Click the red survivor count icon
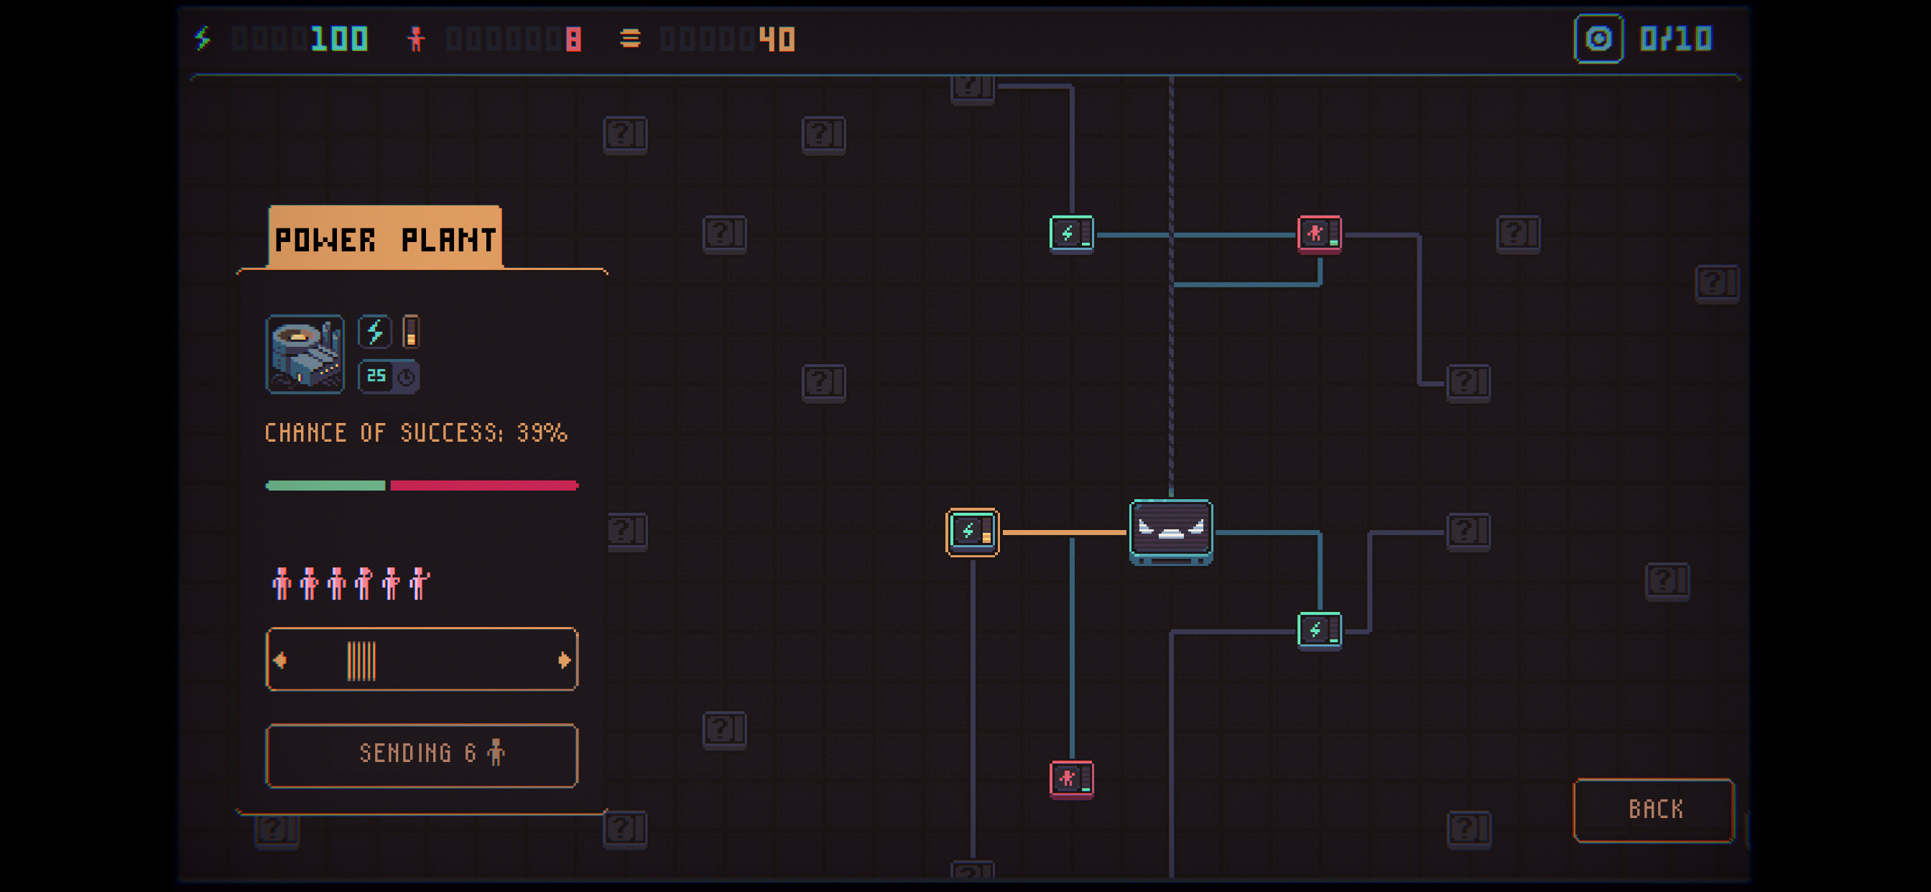The width and height of the screenshot is (1931, 892). pyautogui.click(x=416, y=38)
